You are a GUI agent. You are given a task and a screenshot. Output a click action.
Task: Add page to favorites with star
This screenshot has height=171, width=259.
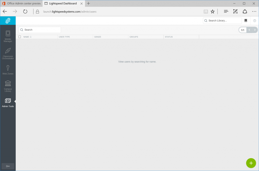point(212,11)
